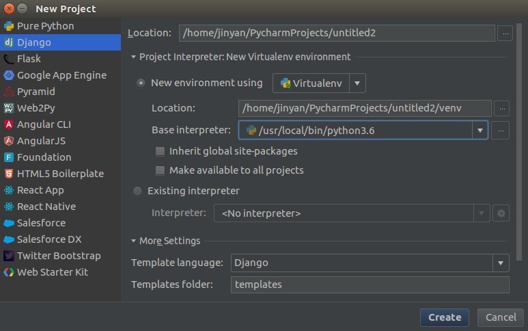This screenshot has height=331, width=528.
Task: Select the Existing interpreter radio option
Action: coord(139,191)
